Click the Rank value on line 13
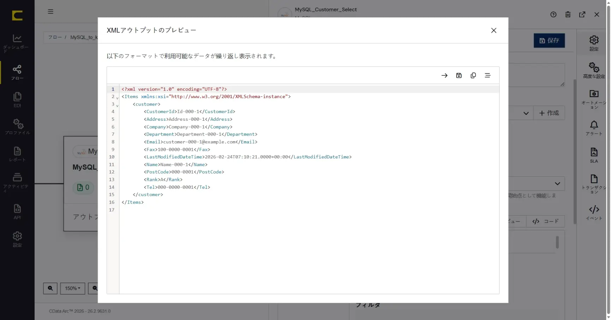 point(162,180)
